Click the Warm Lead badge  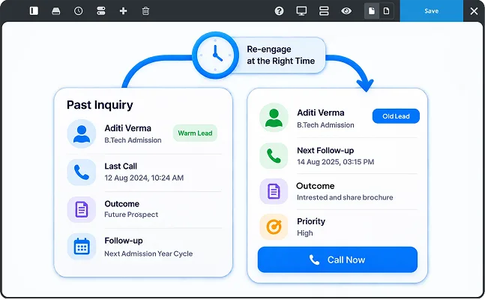tap(195, 133)
